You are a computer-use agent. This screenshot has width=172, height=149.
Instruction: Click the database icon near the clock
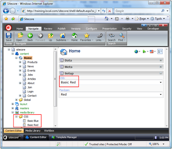(x=156, y=138)
